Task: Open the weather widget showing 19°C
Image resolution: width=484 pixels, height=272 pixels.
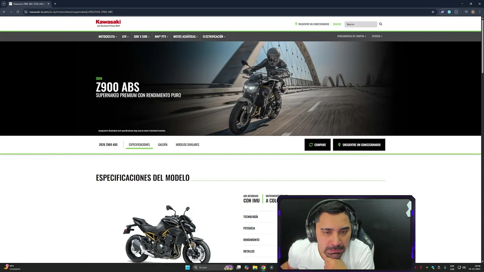Action: pos(12,267)
